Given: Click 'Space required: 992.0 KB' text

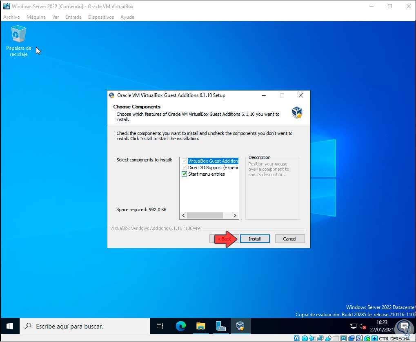Looking at the screenshot, I should [x=141, y=210].
